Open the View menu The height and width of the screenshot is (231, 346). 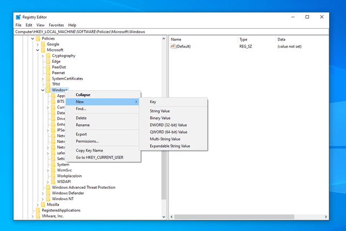coord(41,25)
